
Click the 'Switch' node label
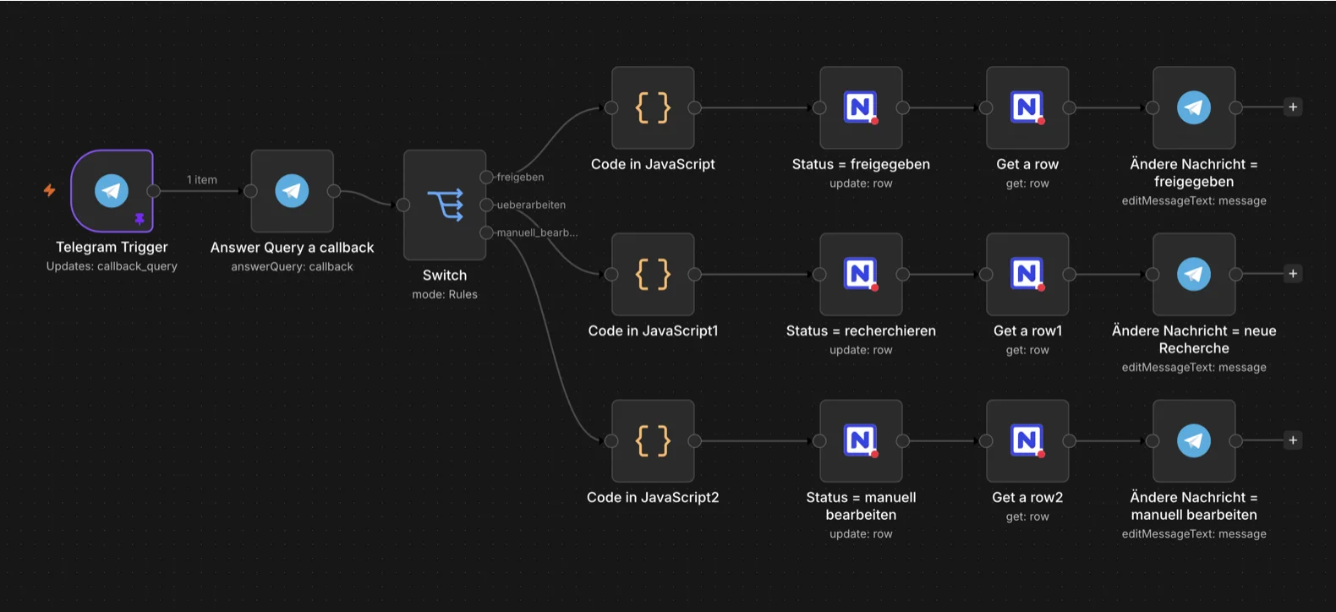tap(445, 275)
